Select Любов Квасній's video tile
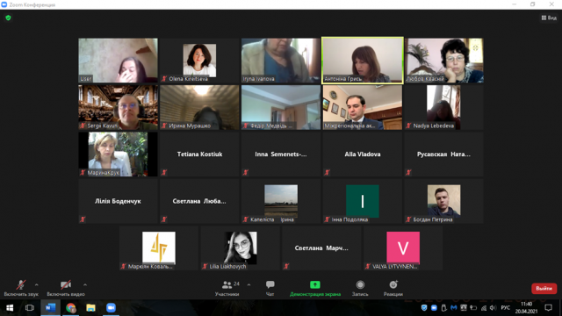The width and height of the screenshot is (562, 316). [443, 61]
